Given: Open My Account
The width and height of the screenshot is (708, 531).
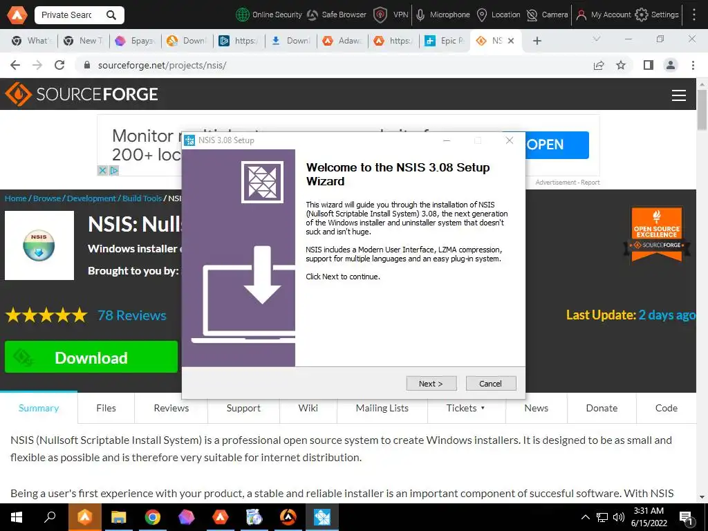Looking at the screenshot, I should [604, 15].
